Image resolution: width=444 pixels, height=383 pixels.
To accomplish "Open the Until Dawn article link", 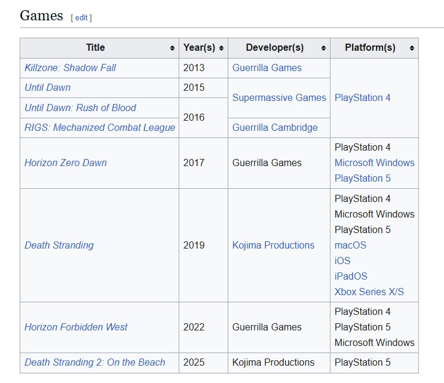I will (47, 88).
